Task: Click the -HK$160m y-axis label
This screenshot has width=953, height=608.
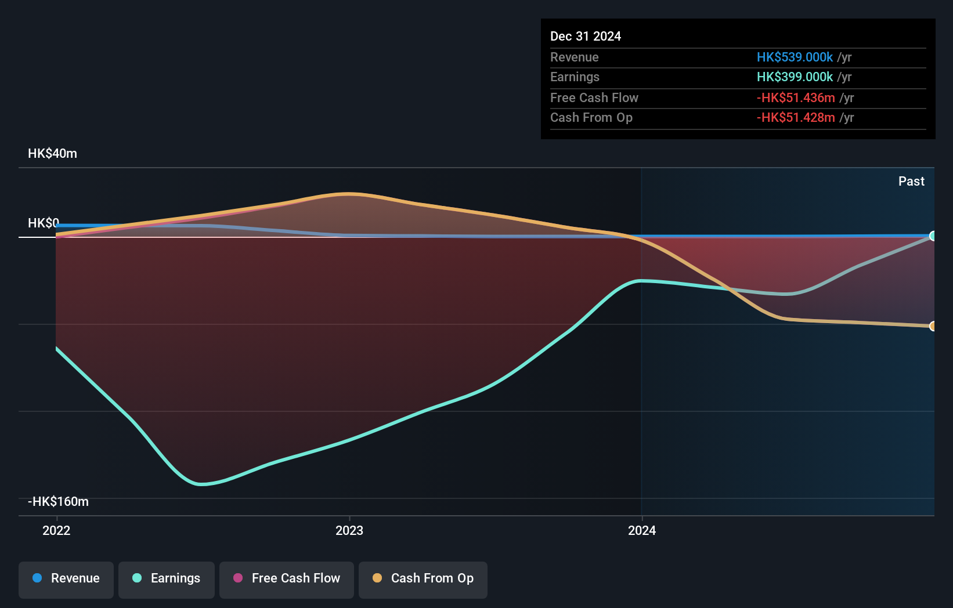Action: (58, 501)
